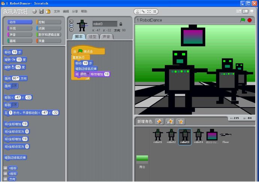
Task: Select the 控制 block category
Action: click(x=49, y=22)
